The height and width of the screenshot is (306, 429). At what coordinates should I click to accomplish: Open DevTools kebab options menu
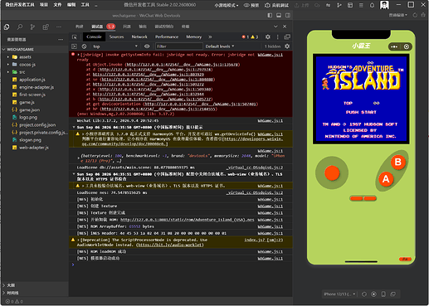(x=277, y=36)
